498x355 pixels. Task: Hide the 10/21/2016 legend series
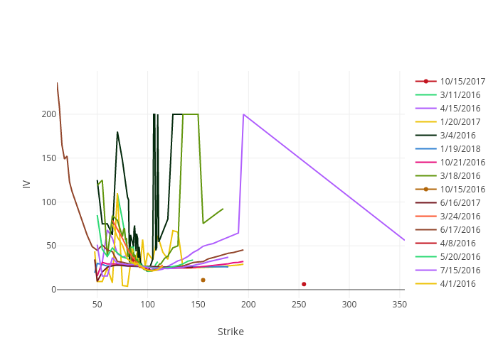462,162
